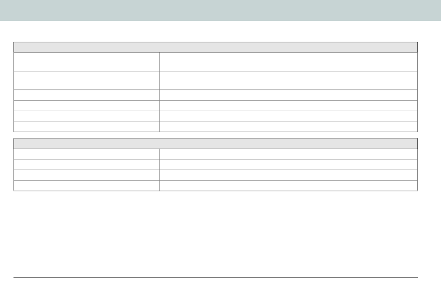Click lower table's first row wide cell
The image size is (441, 291).
pos(288,154)
